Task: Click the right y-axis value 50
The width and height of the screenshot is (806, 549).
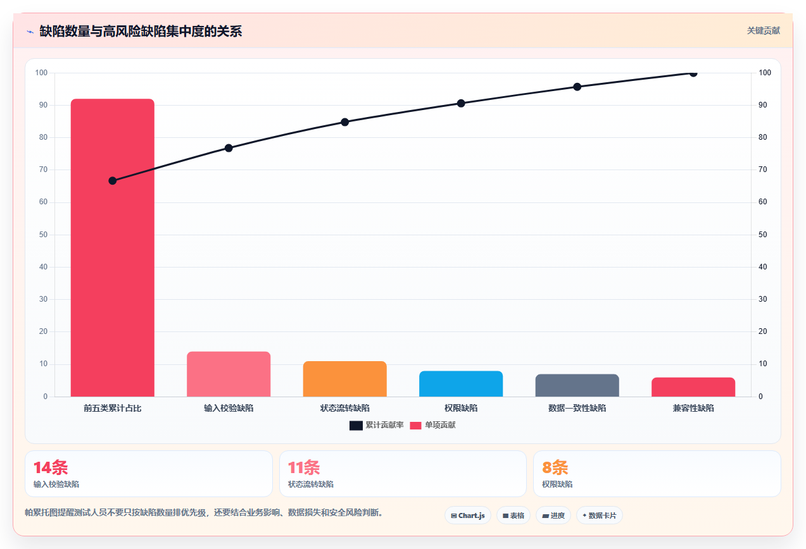Action: pos(763,235)
